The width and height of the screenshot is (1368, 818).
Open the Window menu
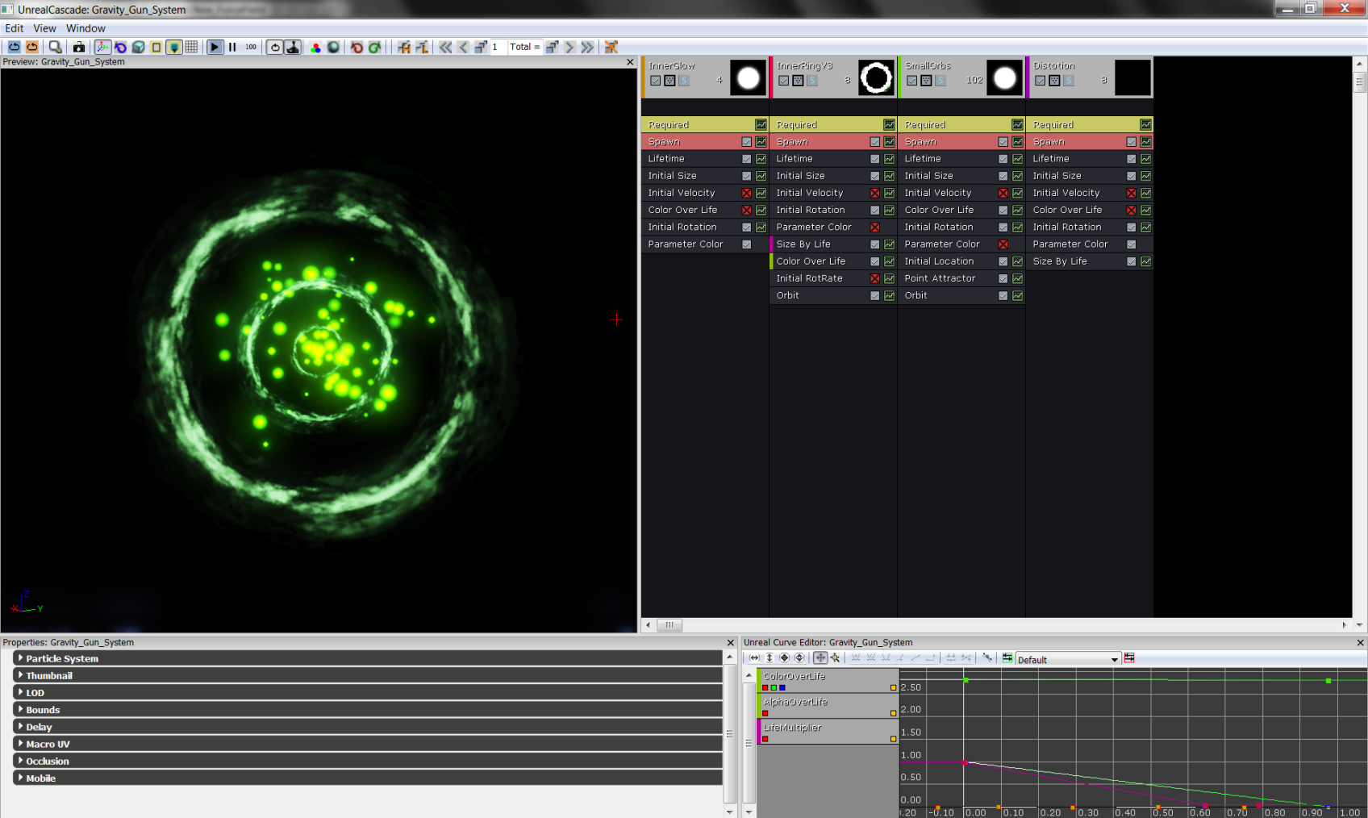pyautogui.click(x=85, y=28)
